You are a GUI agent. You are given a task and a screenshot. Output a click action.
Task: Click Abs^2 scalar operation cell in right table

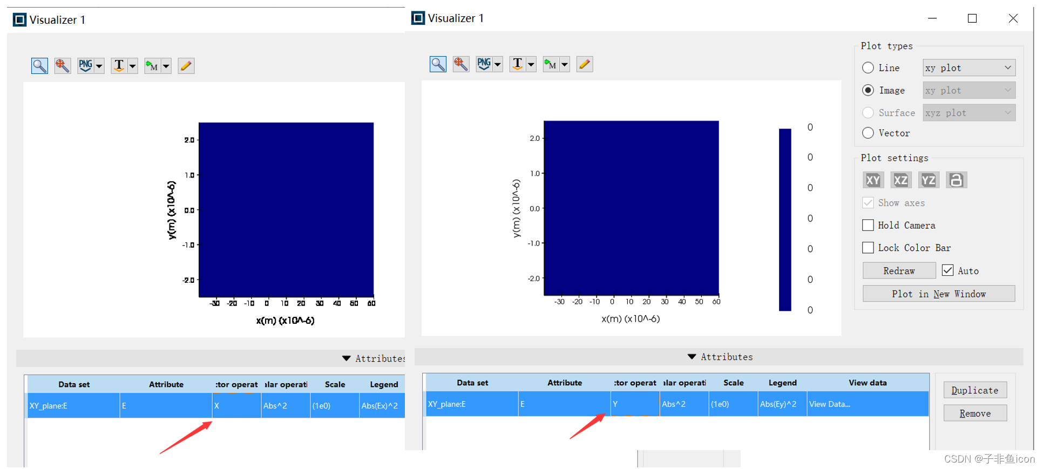pyautogui.click(x=684, y=404)
